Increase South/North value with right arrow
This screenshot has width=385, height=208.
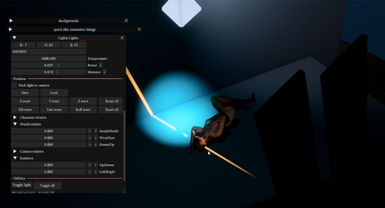[x=96, y=131]
